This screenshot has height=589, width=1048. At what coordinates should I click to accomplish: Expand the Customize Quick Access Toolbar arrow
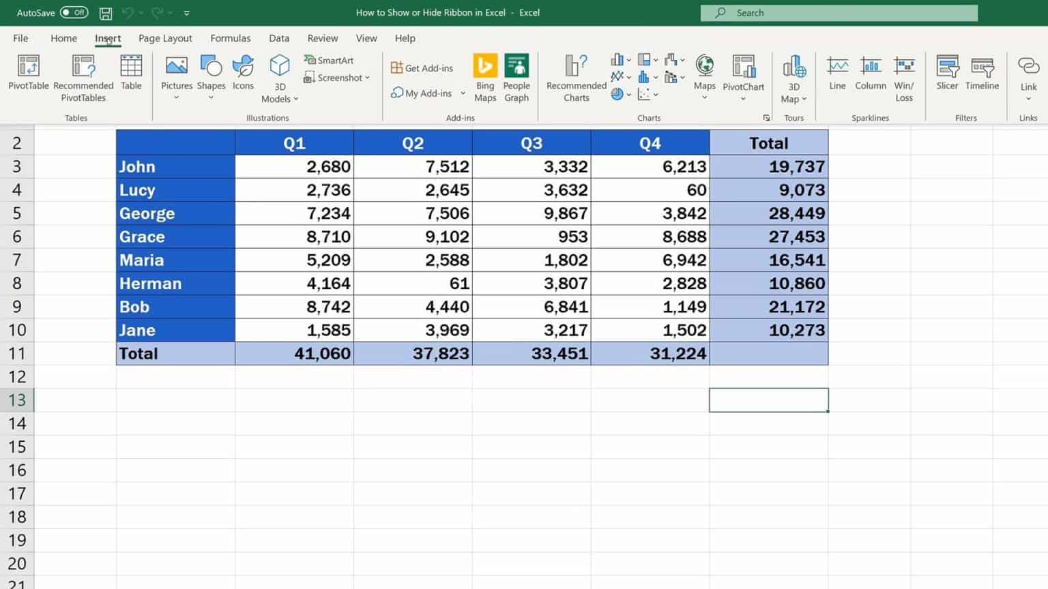click(187, 13)
